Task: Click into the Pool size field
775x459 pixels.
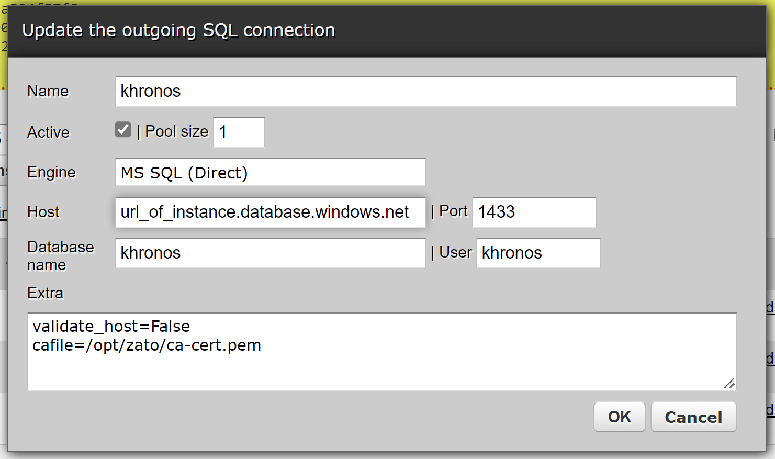Action: pos(239,132)
